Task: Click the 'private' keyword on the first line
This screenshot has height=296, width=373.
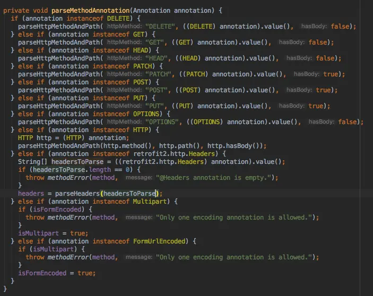Action: [16, 11]
